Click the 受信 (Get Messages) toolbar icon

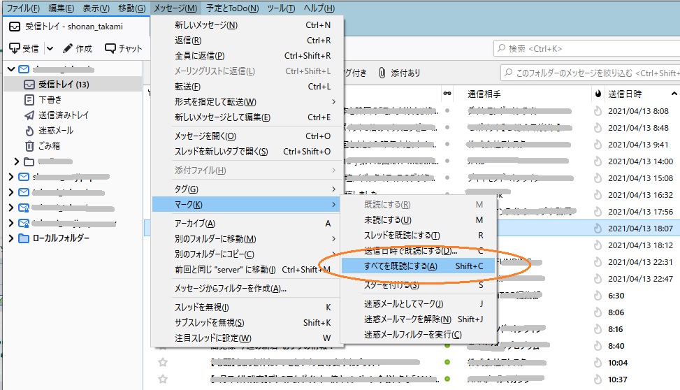click(x=15, y=48)
